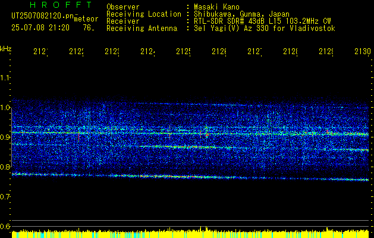374x238 pixels.
Task: Click the bright signal trace below 0.8 kHz
Action: click(x=190, y=177)
